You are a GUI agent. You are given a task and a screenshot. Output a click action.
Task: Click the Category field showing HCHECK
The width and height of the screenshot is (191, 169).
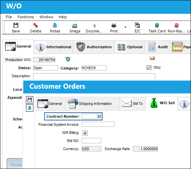pos(94,68)
